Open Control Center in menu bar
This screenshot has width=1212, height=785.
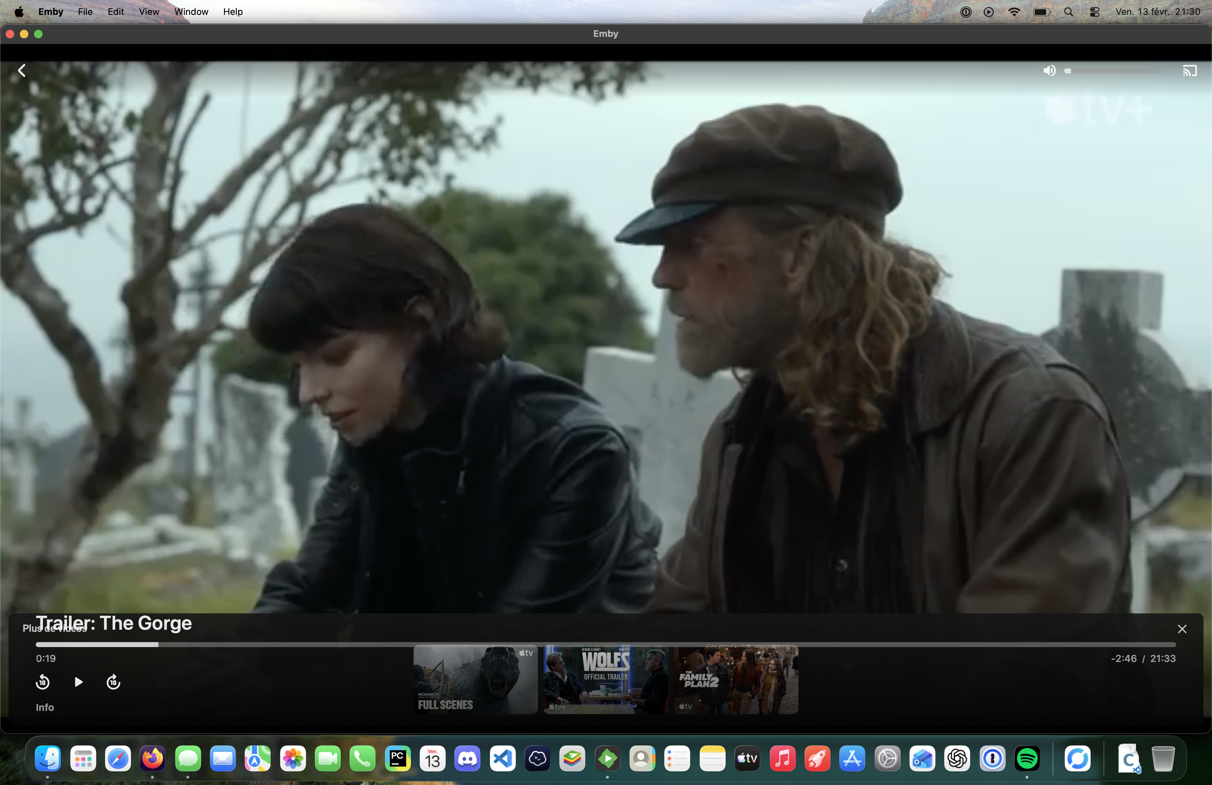click(1094, 12)
